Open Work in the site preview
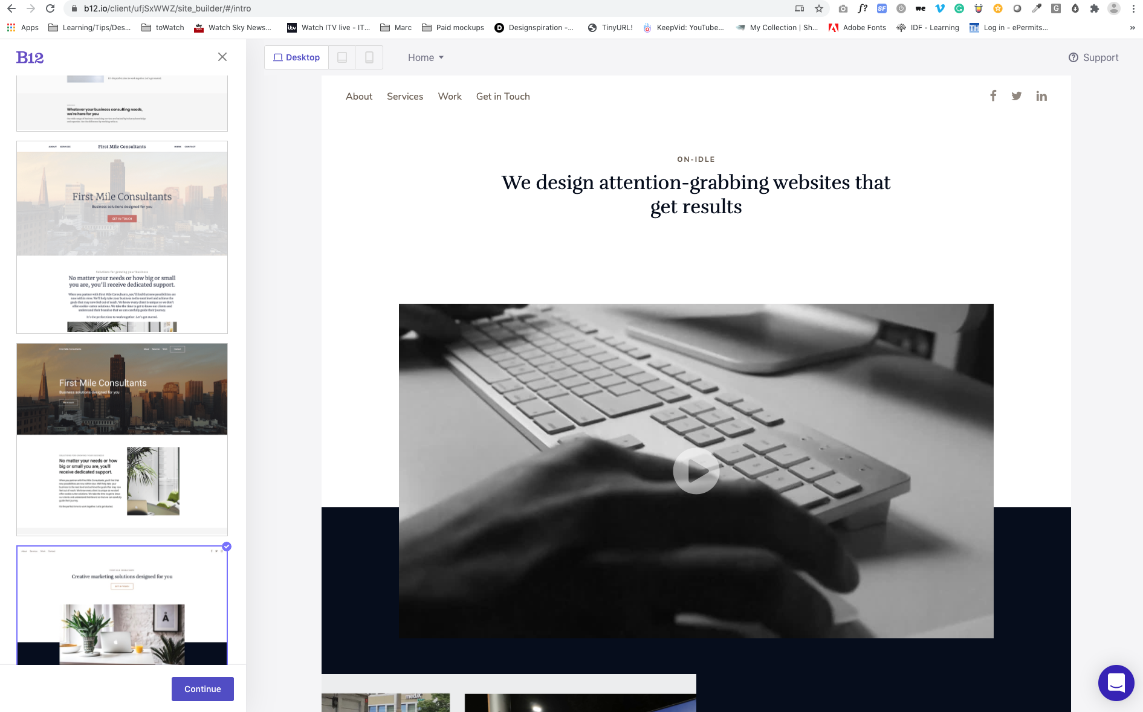The height and width of the screenshot is (712, 1143). point(450,97)
